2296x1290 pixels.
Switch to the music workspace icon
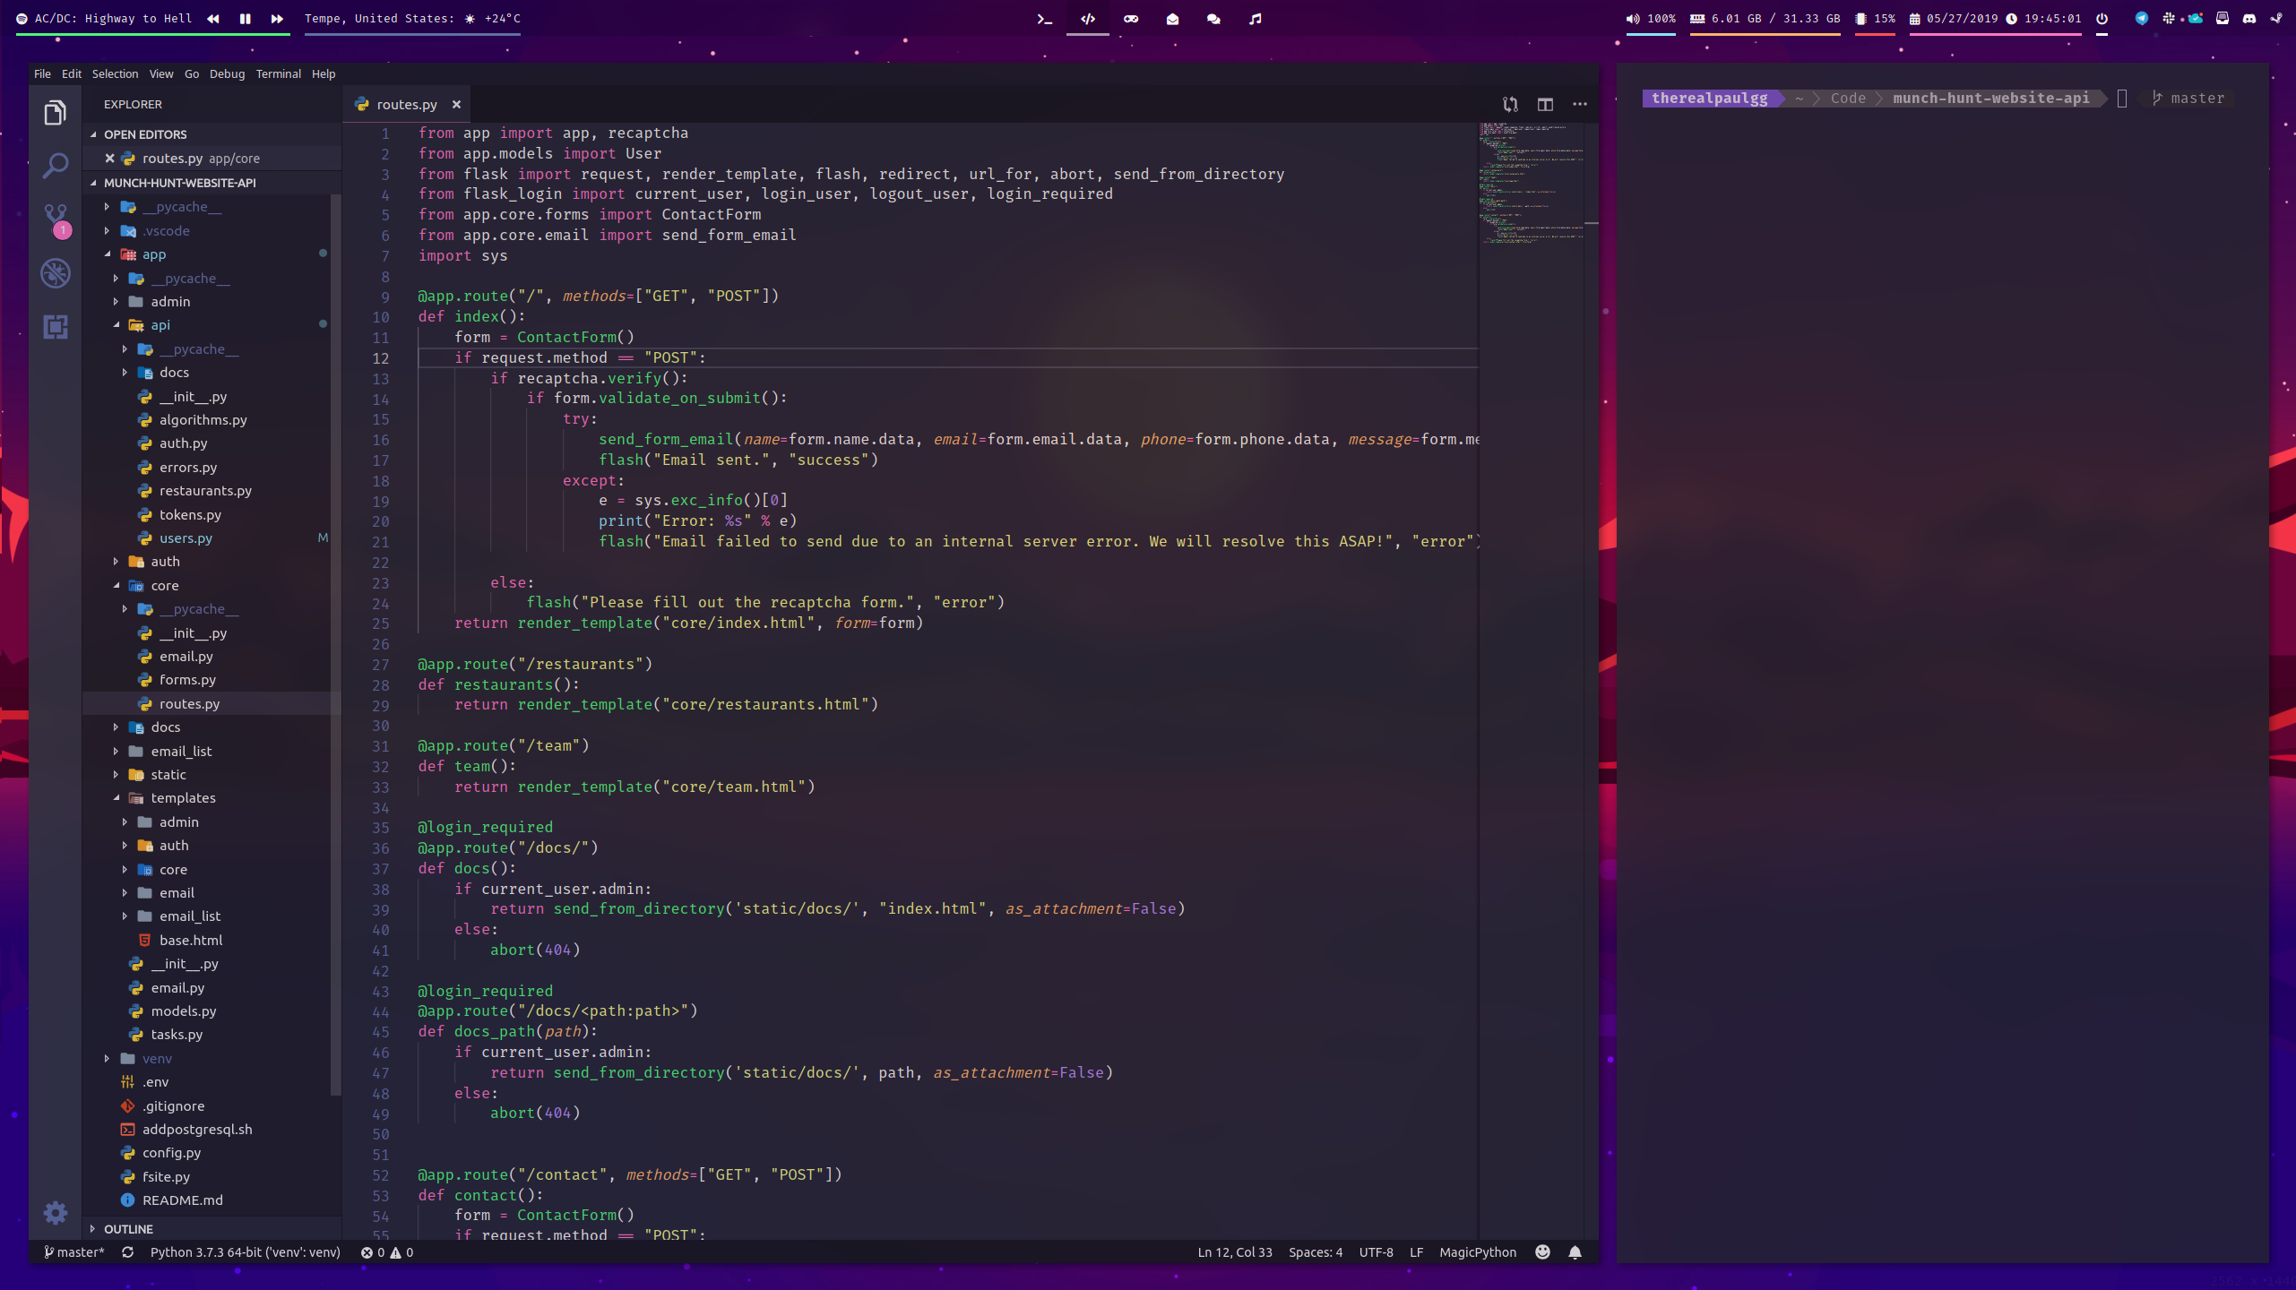tap(1256, 19)
